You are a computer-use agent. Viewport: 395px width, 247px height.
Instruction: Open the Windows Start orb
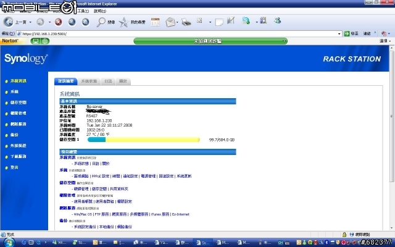pyautogui.click(x=8, y=243)
